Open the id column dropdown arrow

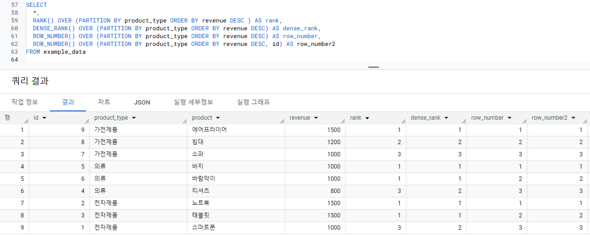pyautogui.click(x=44, y=118)
